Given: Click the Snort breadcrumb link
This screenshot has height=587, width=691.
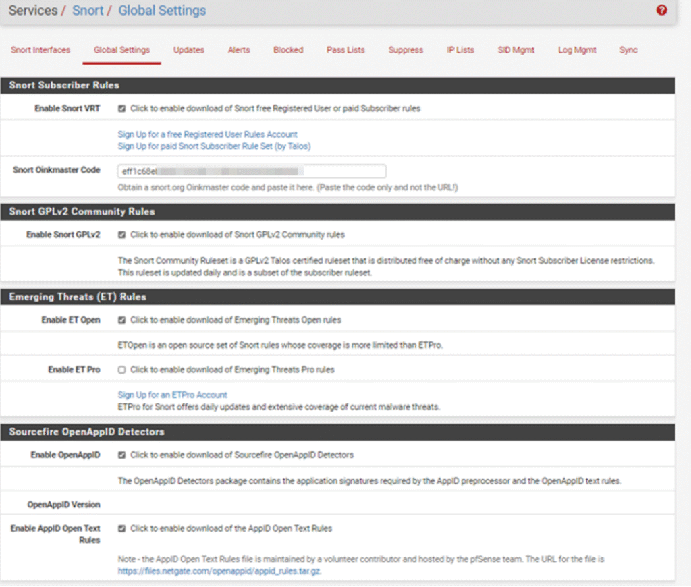Looking at the screenshot, I should [x=88, y=11].
